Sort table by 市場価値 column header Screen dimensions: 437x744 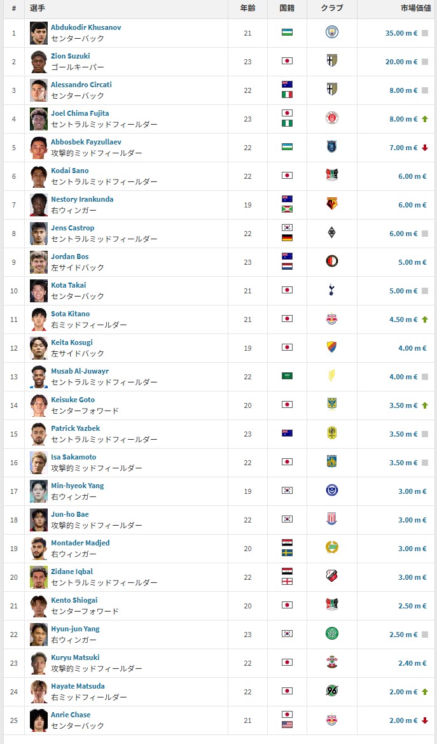(x=415, y=8)
